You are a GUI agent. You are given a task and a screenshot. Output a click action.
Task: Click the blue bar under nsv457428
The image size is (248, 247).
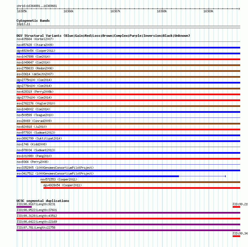(x=128, y=48)
